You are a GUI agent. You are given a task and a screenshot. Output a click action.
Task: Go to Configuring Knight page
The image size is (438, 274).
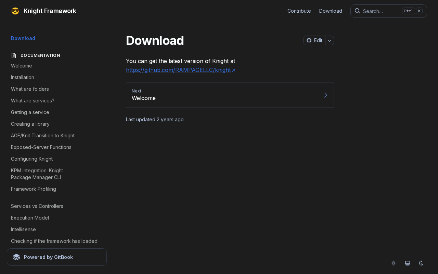[x=32, y=159]
